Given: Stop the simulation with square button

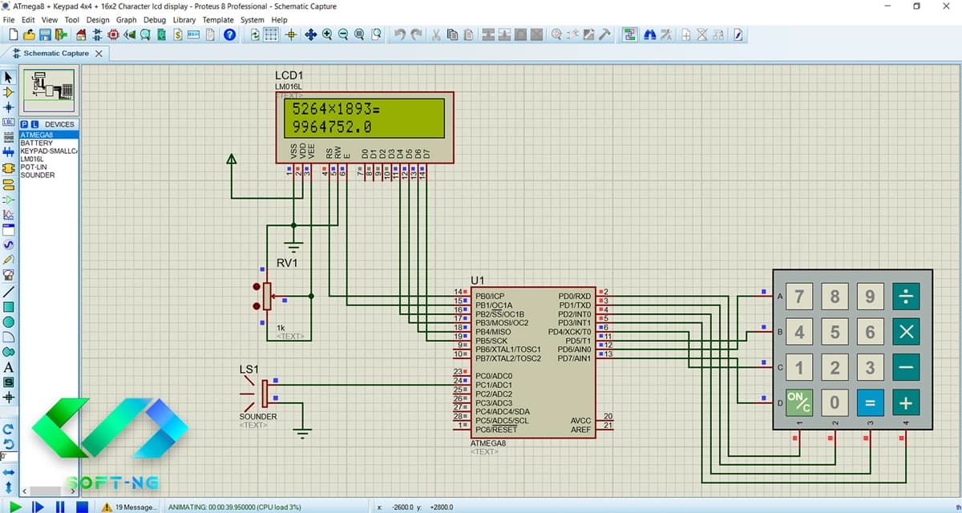Looking at the screenshot, I should [x=82, y=507].
